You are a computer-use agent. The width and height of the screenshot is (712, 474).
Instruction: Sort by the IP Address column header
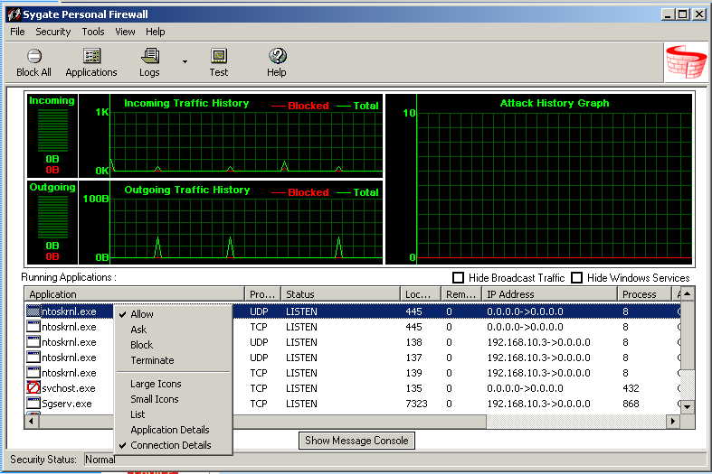pos(549,294)
